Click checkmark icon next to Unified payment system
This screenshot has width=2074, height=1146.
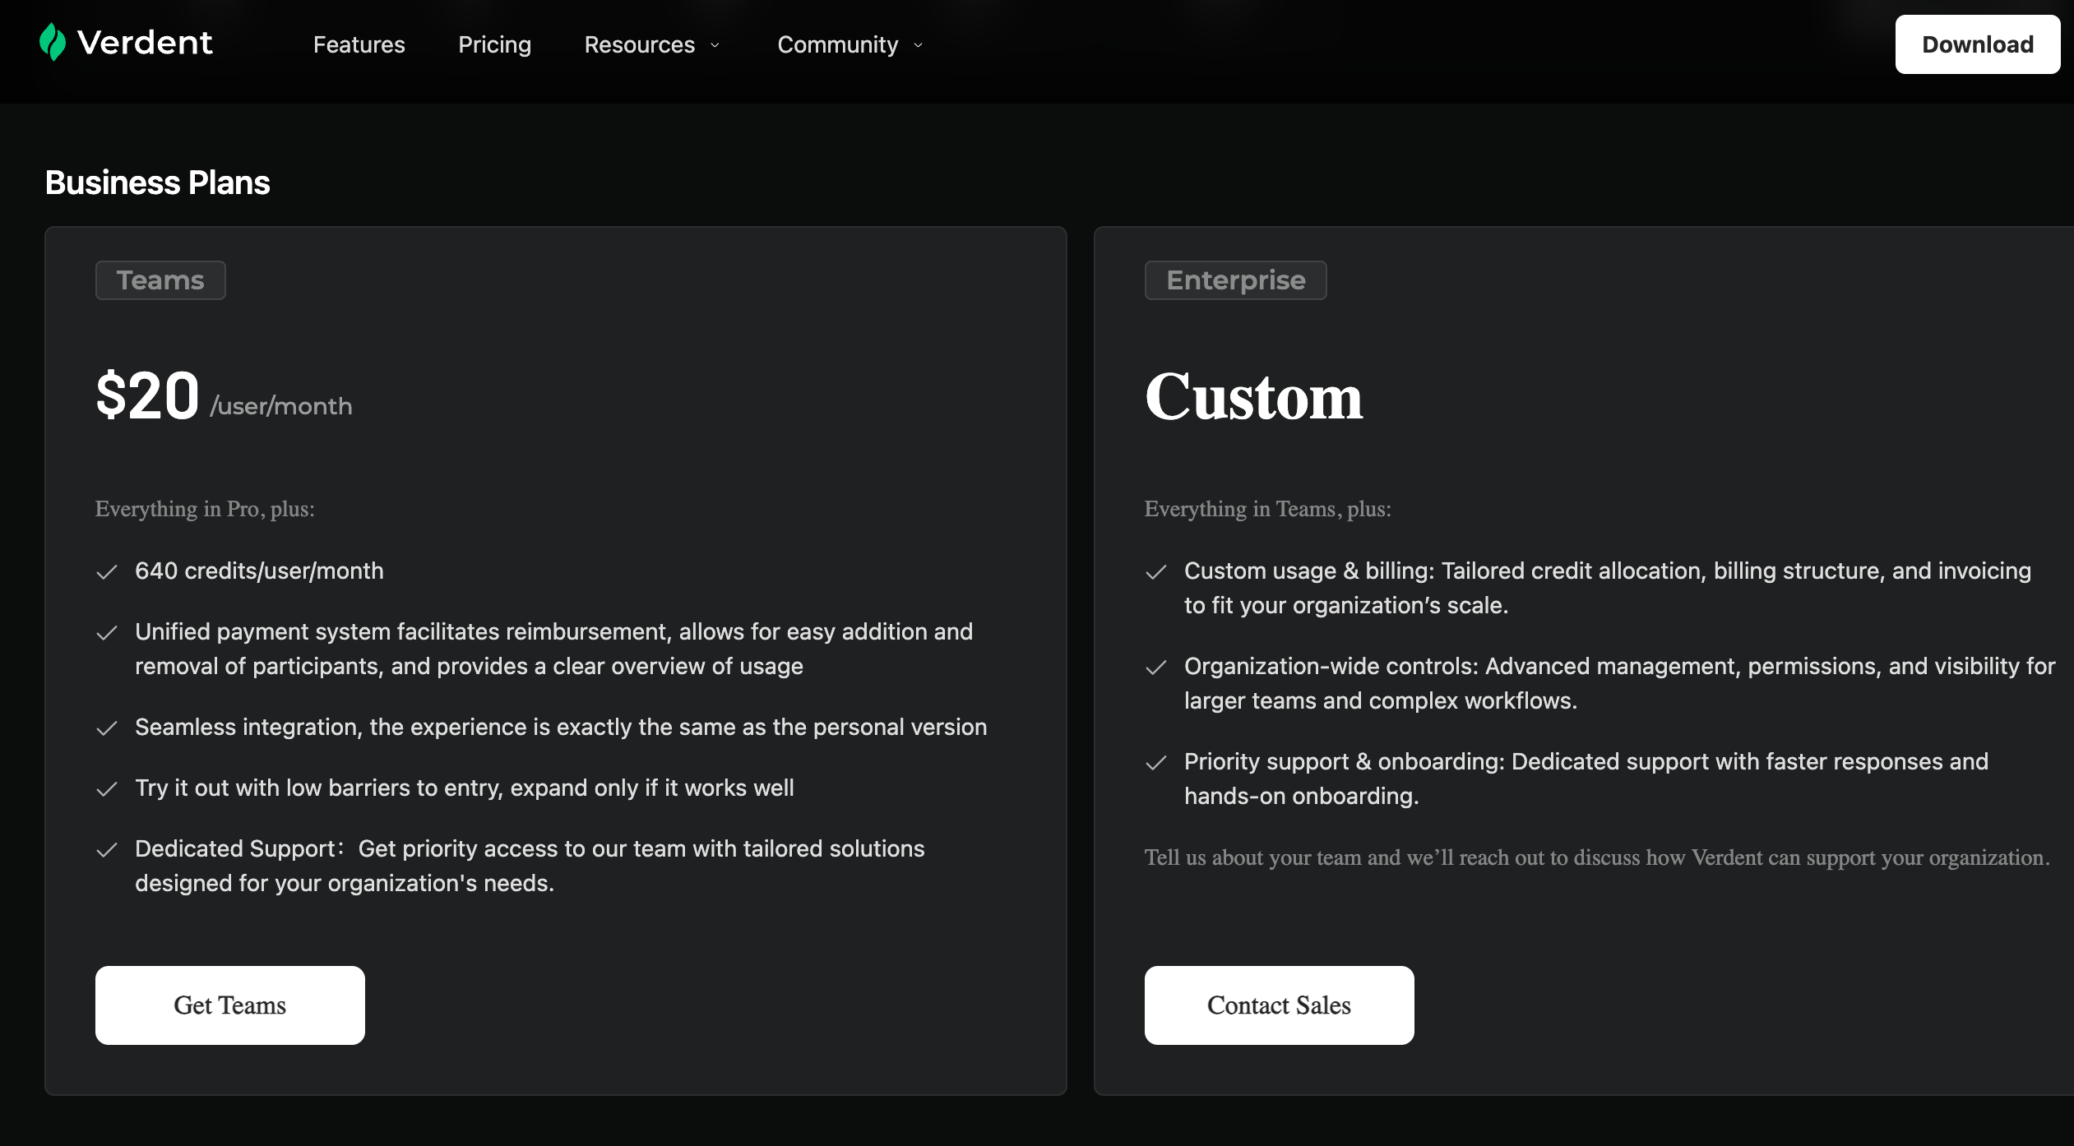[107, 633]
